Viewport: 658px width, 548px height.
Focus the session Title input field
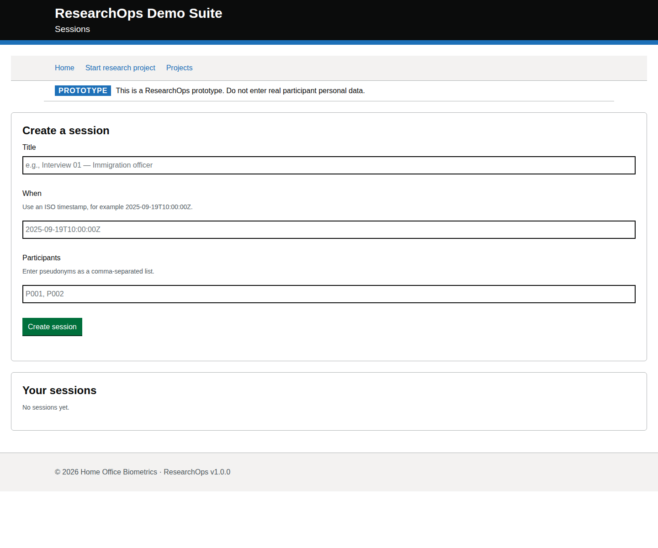click(x=329, y=165)
